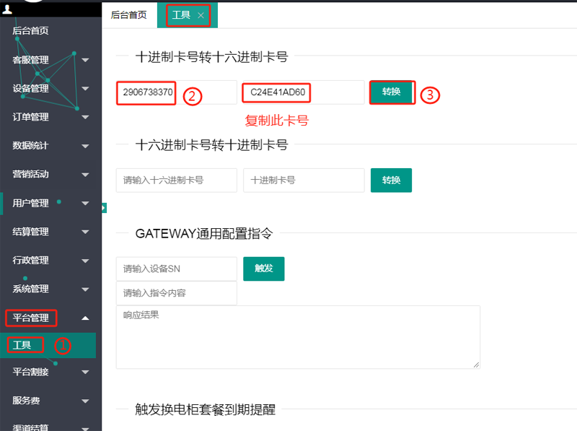The image size is (577, 431).
Task: Click 转换 for hex-to-decimal conversion
Action: [391, 180]
